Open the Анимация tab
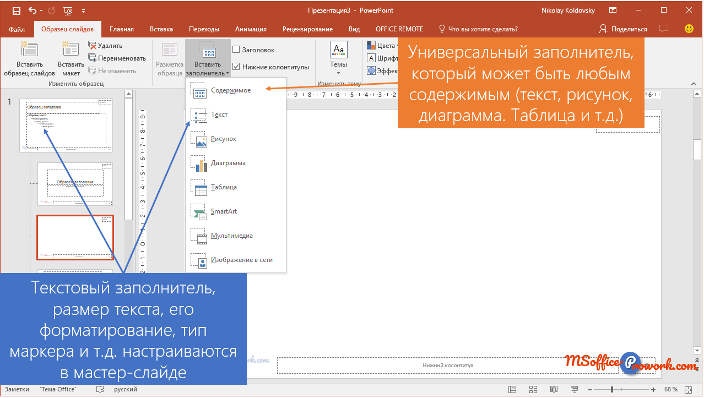The image size is (704, 398). click(x=251, y=29)
